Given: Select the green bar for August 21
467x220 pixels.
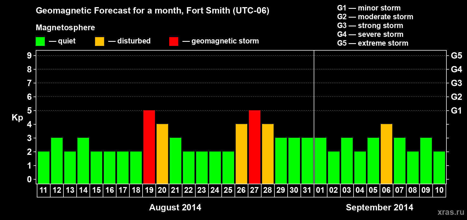Looking at the screenshot, I should pyautogui.click(x=176, y=161).
